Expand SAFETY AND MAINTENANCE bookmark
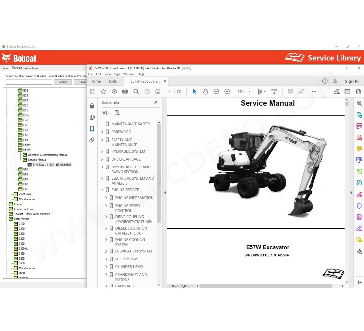The width and height of the screenshot is (364, 331). (102, 140)
